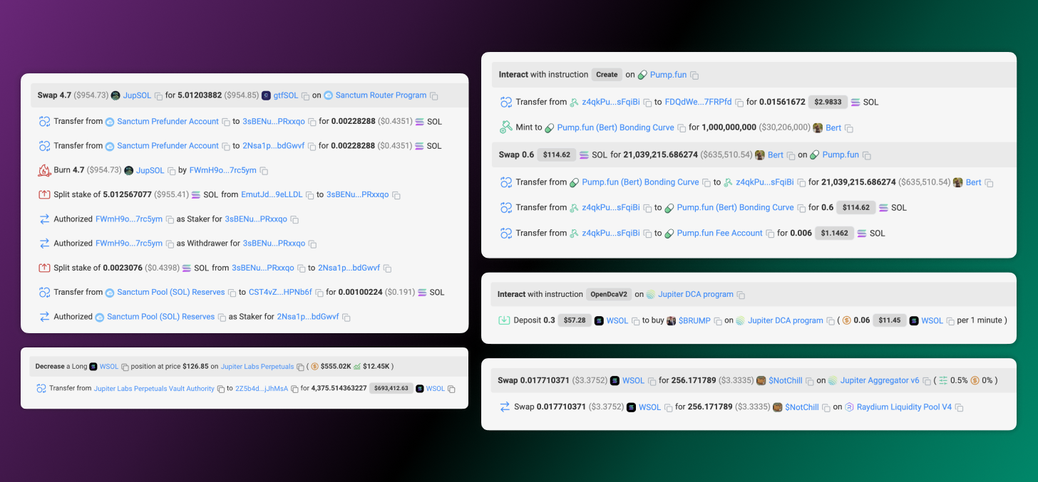Screen dimensions: 1038x482
Task: Copy 3sBENu...PRxxqo address in Withdrawer row
Action: point(313,243)
